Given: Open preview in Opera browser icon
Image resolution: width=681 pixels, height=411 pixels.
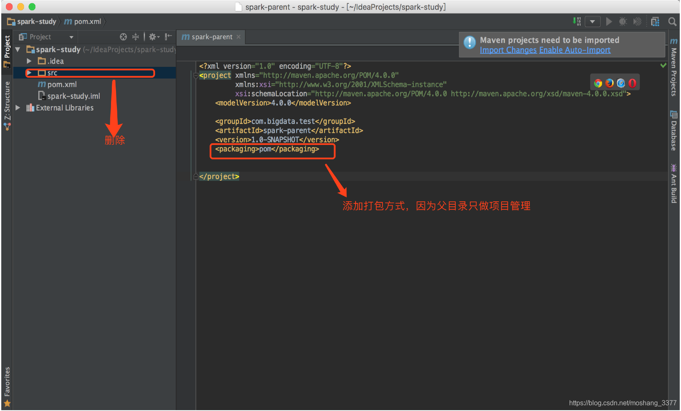Looking at the screenshot, I should tap(632, 83).
